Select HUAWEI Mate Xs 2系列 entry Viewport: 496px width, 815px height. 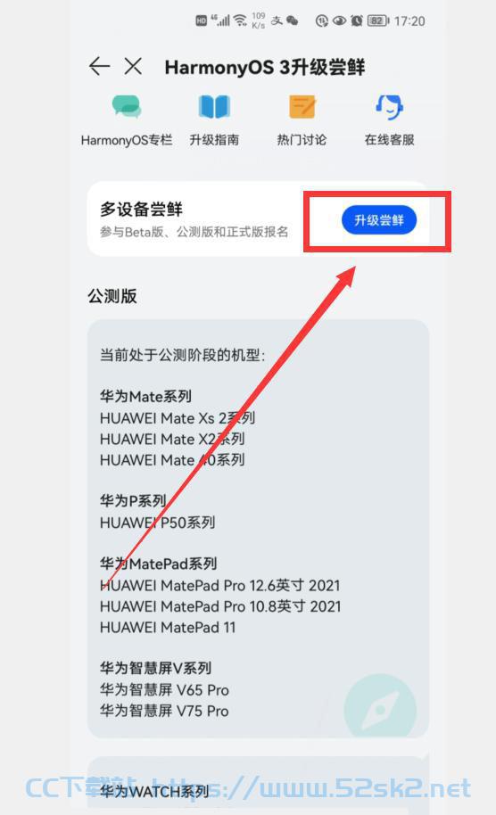(178, 418)
